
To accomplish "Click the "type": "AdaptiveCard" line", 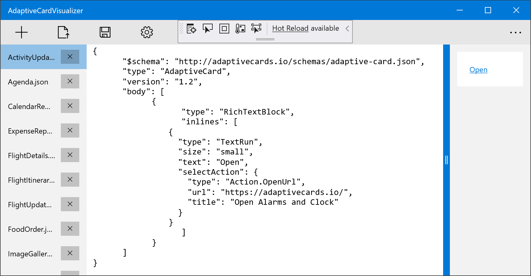I will [176, 72].
